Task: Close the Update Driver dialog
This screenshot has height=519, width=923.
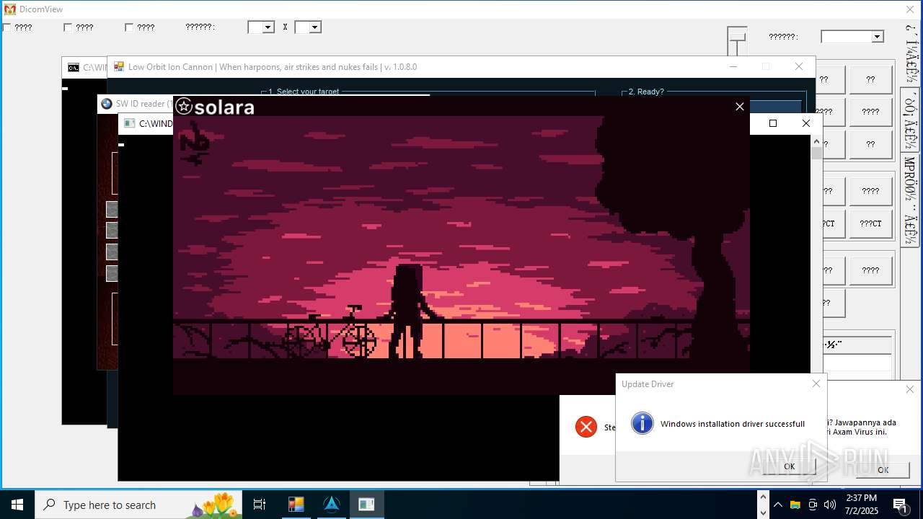Action: (x=816, y=383)
